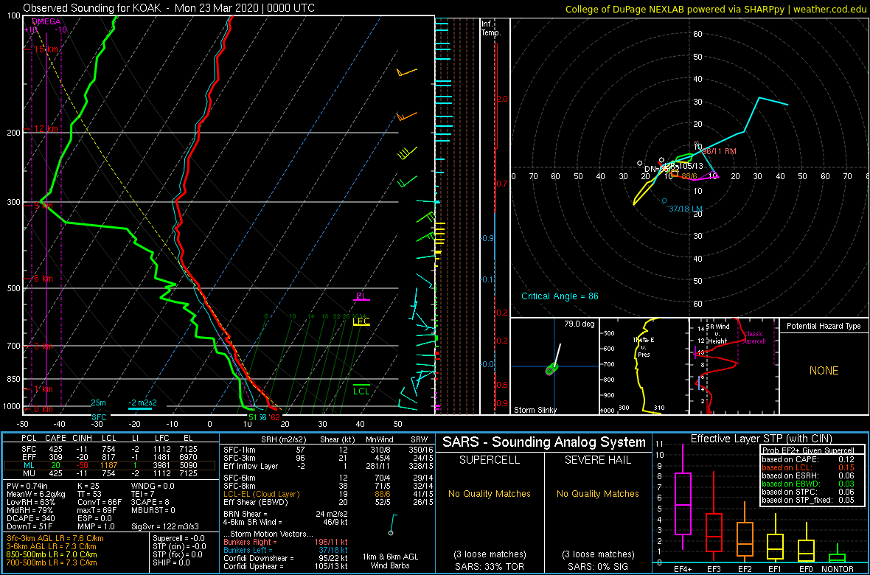Click the DCAPE = 340 value

pyautogui.click(x=30, y=517)
